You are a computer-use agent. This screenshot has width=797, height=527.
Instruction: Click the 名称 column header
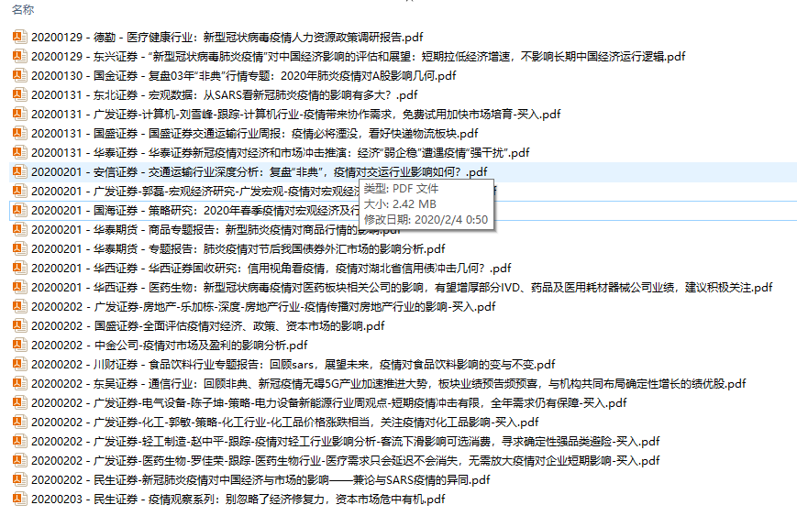point(23,9)
